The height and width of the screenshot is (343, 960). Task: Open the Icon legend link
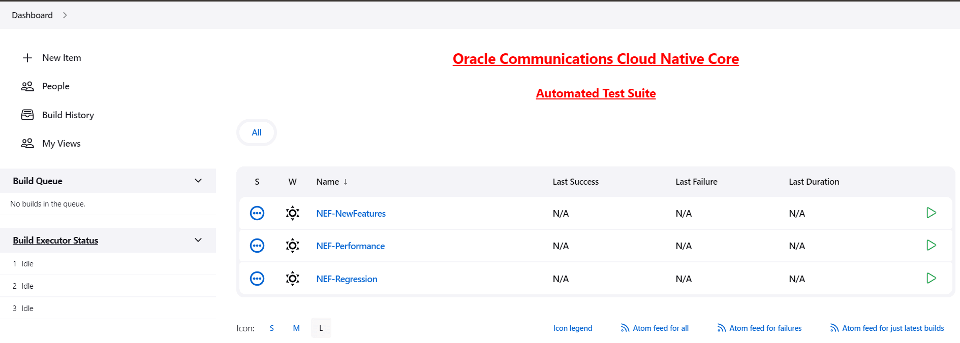pyautogui.click(x=573, y=328)
